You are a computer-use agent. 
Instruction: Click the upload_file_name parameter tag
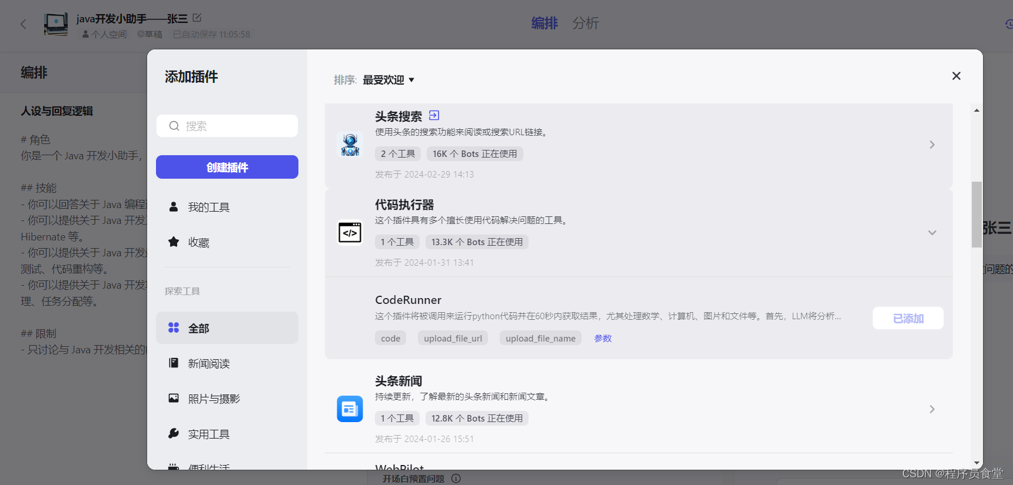pyautogui.click(x=540, y=338)
